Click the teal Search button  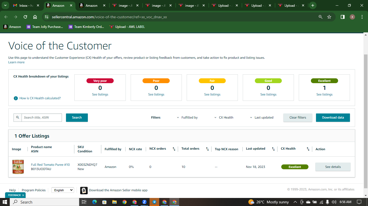coord(77,117)
